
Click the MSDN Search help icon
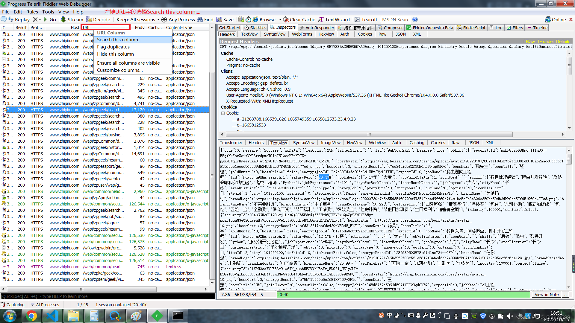[x=415, y=19]
